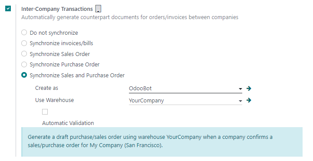Pick Synchronize Purchase Order radio option
Viewport: 313px width, 161px height.
point(24,64)
